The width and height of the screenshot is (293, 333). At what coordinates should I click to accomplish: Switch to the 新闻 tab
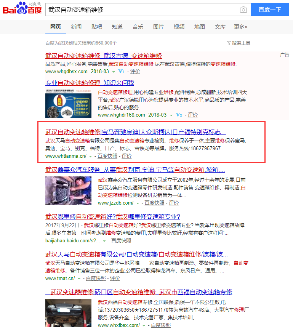pyautogui.click(x=76, y=27)
